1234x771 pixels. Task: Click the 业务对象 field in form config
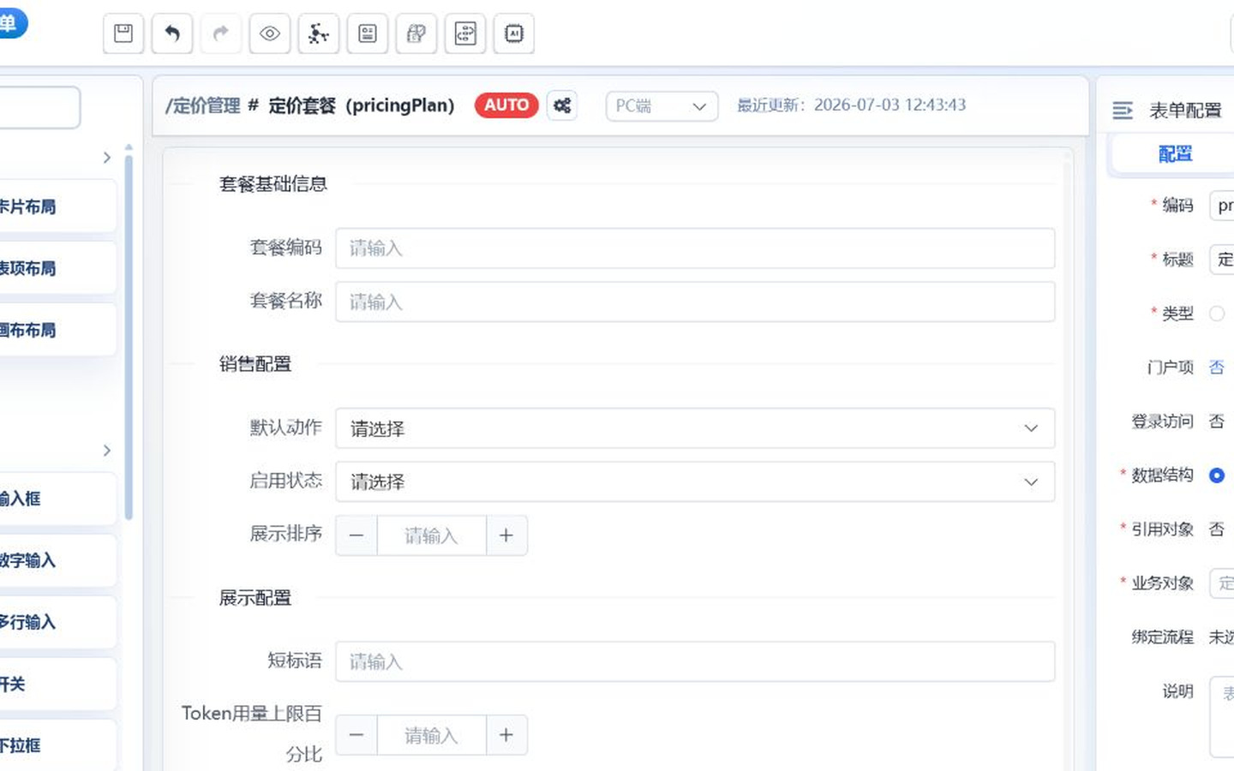(1222, 583)
